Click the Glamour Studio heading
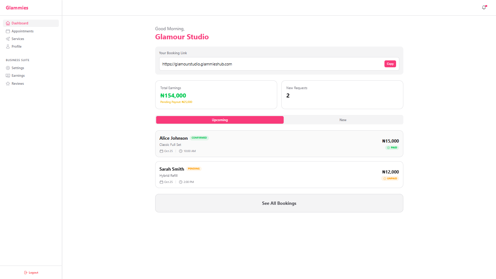Screen dimensions: 496x279 [x=182, y=37]
